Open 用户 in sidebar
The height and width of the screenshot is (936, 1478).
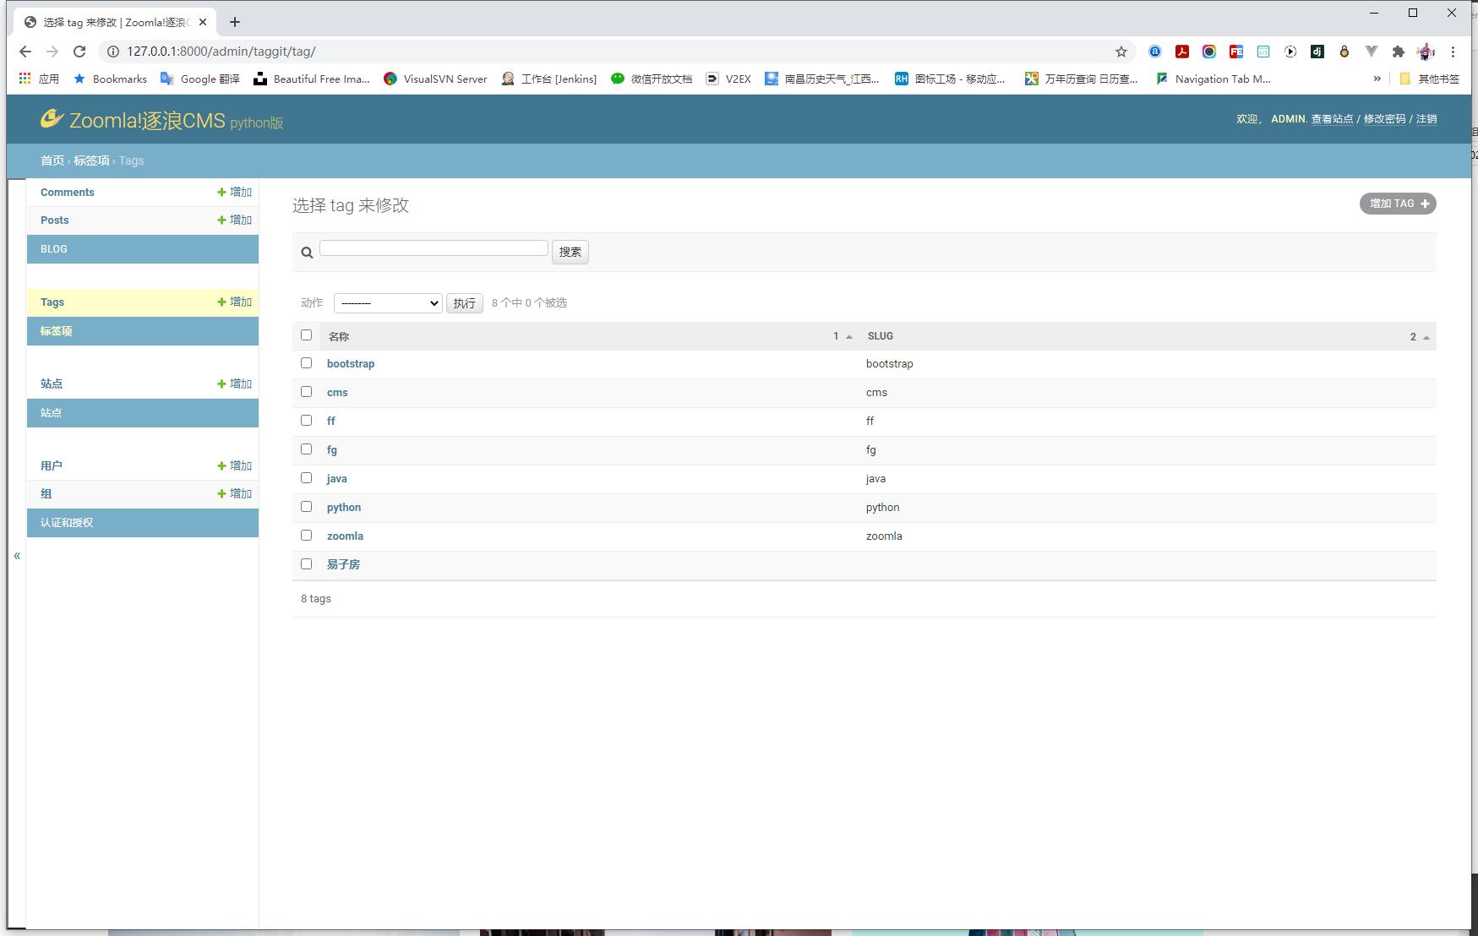point(52,465)
